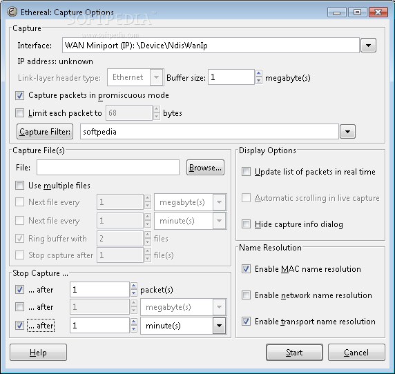Open the Link-layer header type combo box
This screenshot has height=374, width=395.
point(135,77)
